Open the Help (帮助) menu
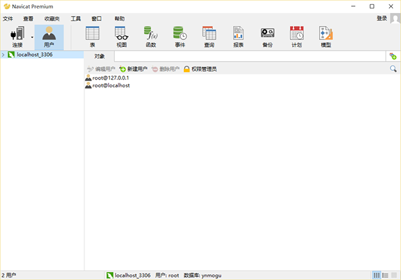The width and height of the screenshot is (401, 280). [120, 19]
